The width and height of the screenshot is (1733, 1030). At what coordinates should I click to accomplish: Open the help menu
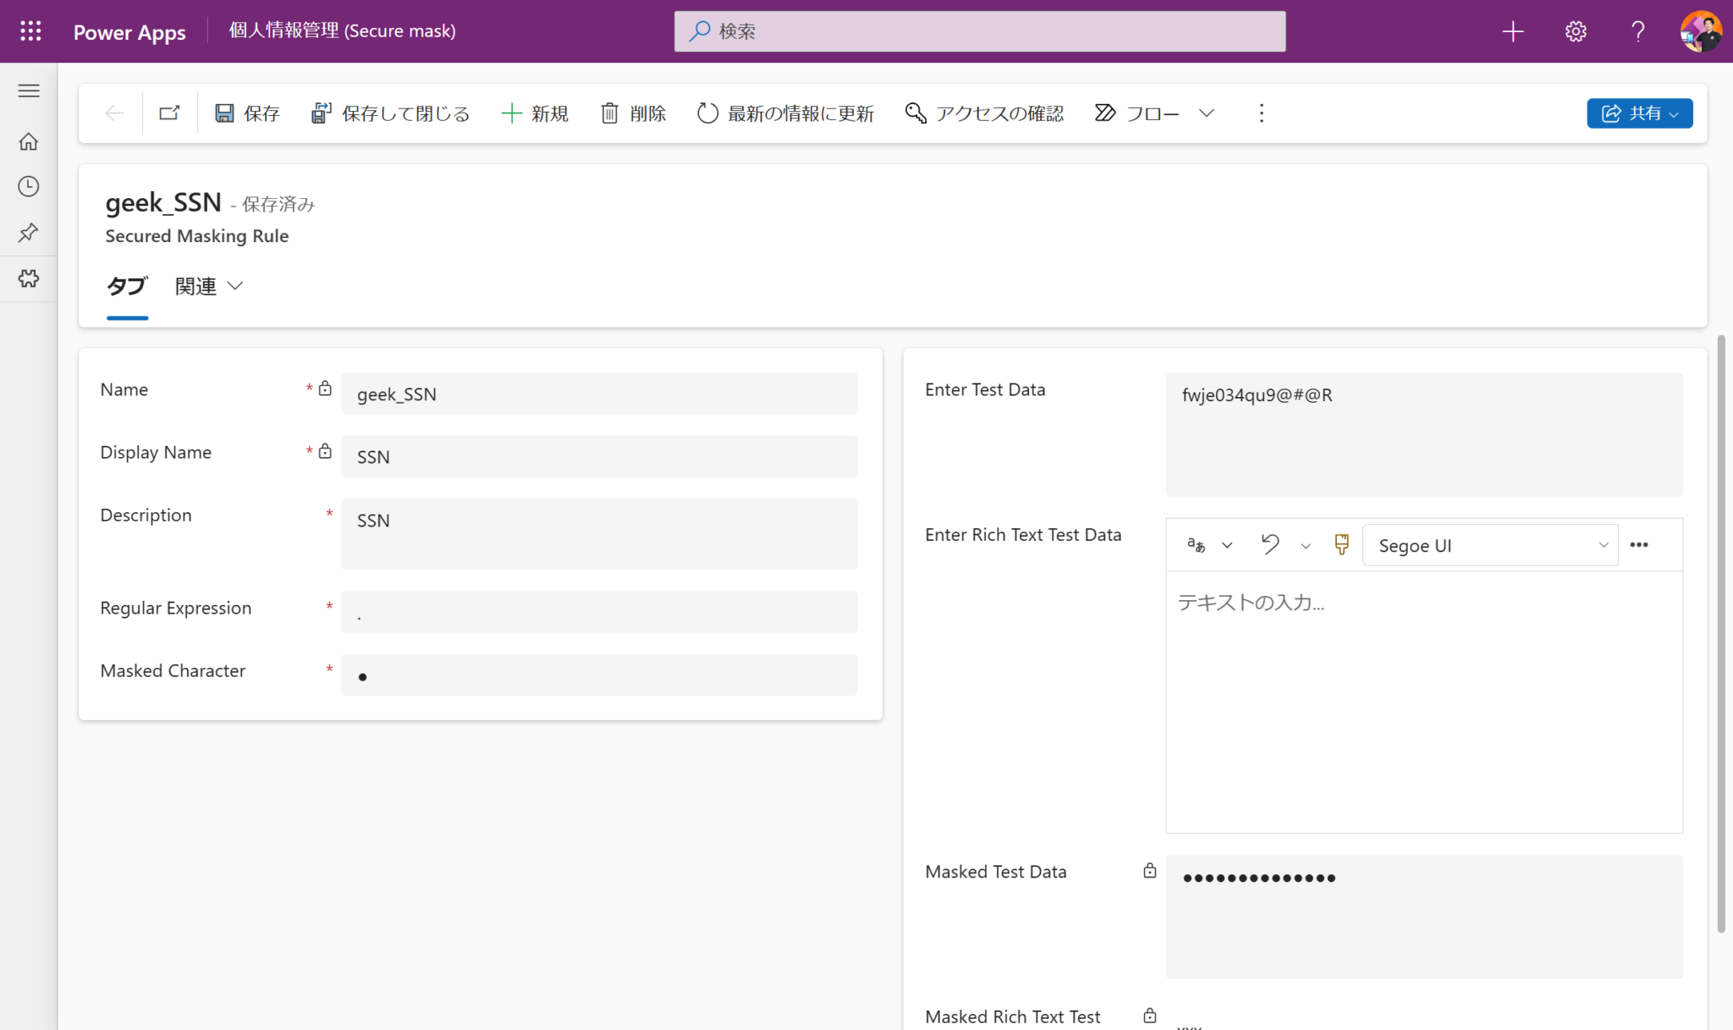point(1638,30)
